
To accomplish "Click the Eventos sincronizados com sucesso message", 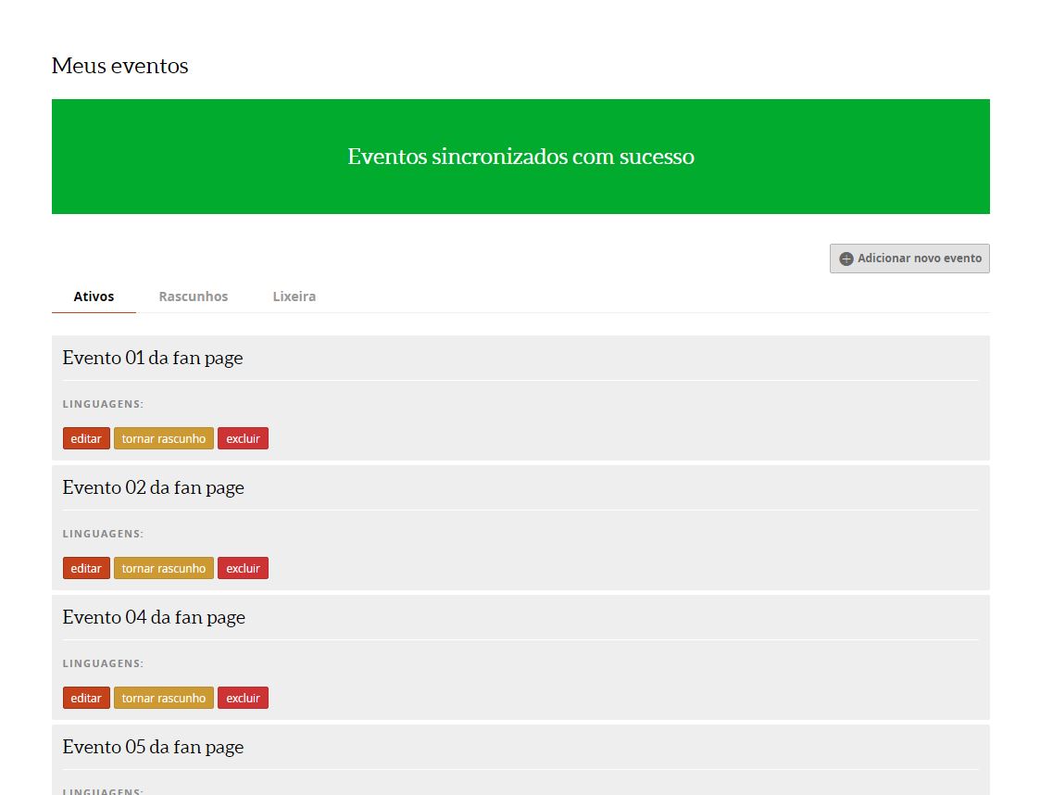I will pos(520,157).
